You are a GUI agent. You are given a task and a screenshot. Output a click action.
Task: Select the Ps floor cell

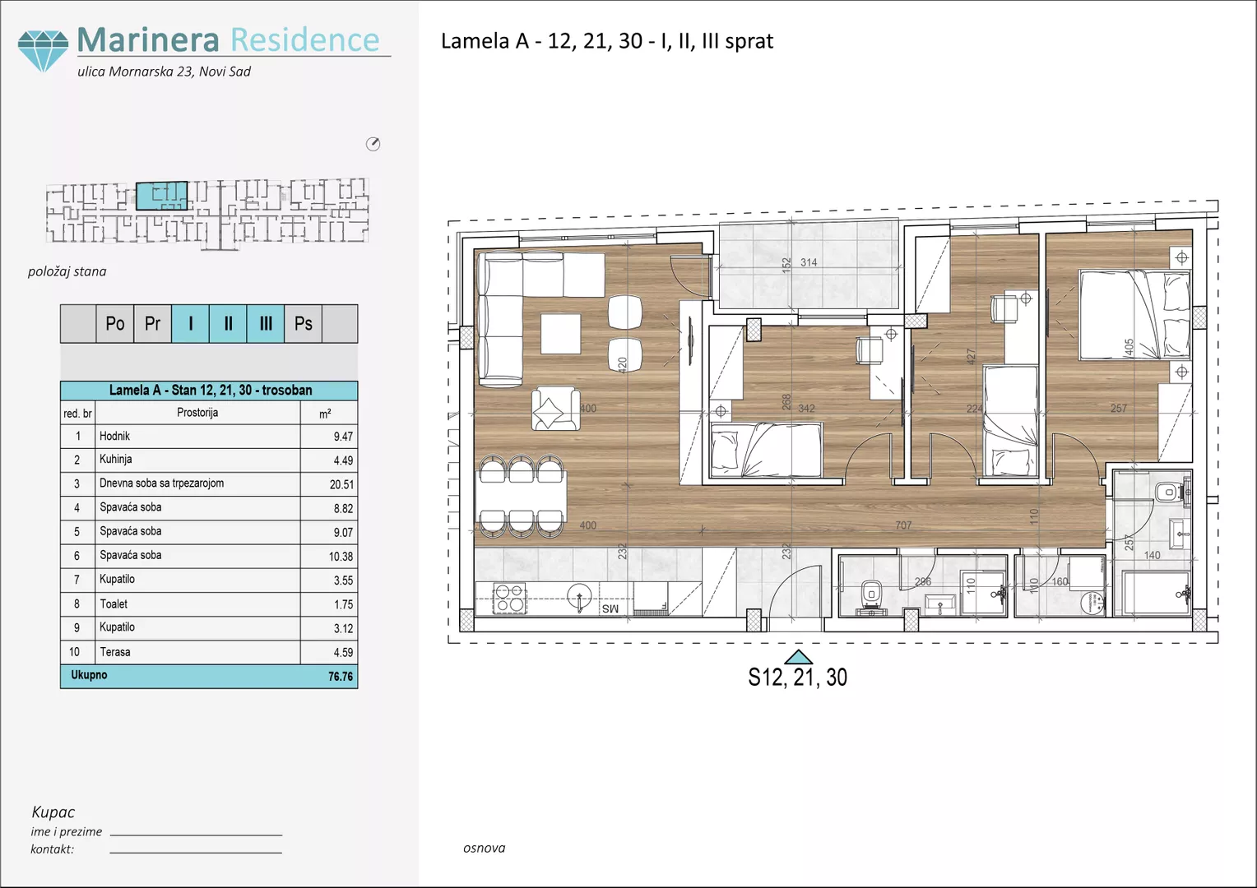[x=303, y=324]
